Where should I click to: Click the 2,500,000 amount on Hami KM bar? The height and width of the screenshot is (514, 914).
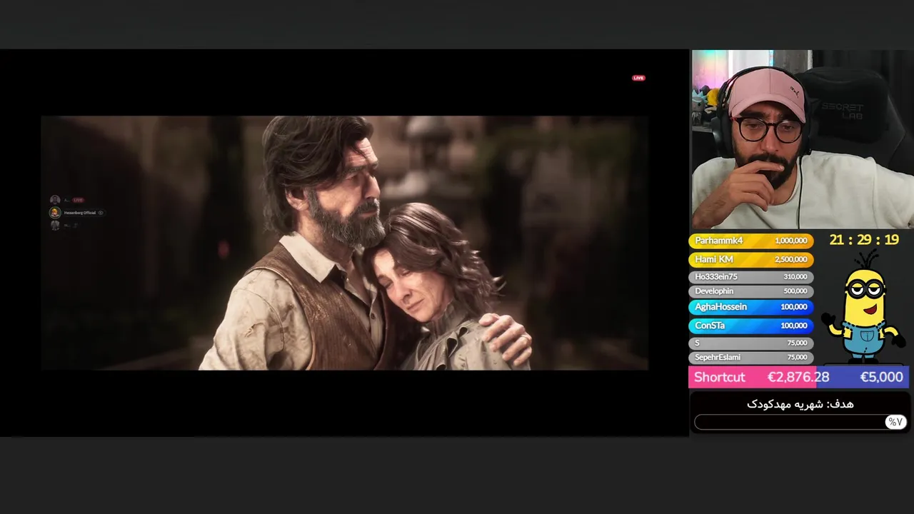click(790, 260)
